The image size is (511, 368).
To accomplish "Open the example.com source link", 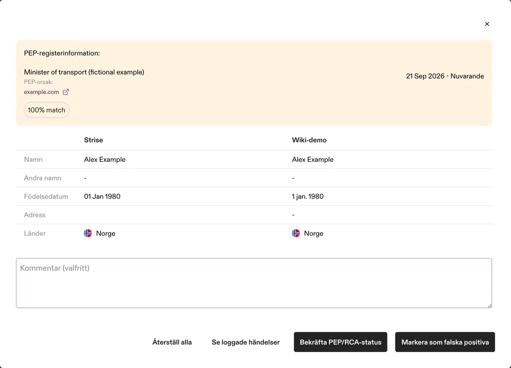I will click(x=42, y=92).
